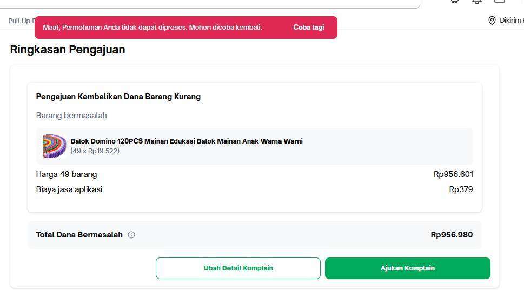This screenshot has width=524, height=292.
Task: Click the Rp956.980 total amount
Action: (452, 235)
